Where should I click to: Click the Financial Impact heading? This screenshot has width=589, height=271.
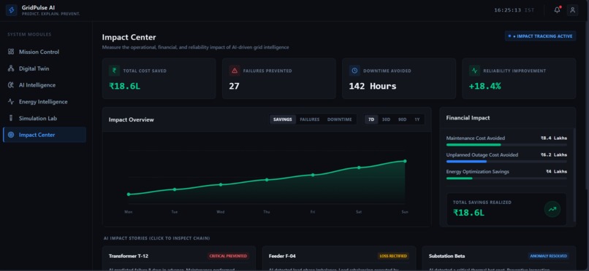(468, 118)
